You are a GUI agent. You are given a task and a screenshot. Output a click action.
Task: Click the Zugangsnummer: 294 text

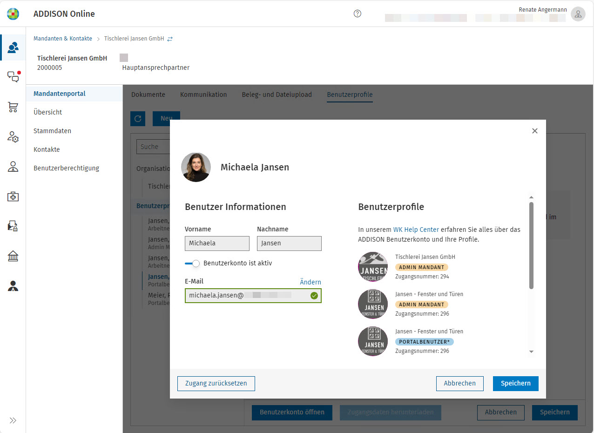point(422,277)
